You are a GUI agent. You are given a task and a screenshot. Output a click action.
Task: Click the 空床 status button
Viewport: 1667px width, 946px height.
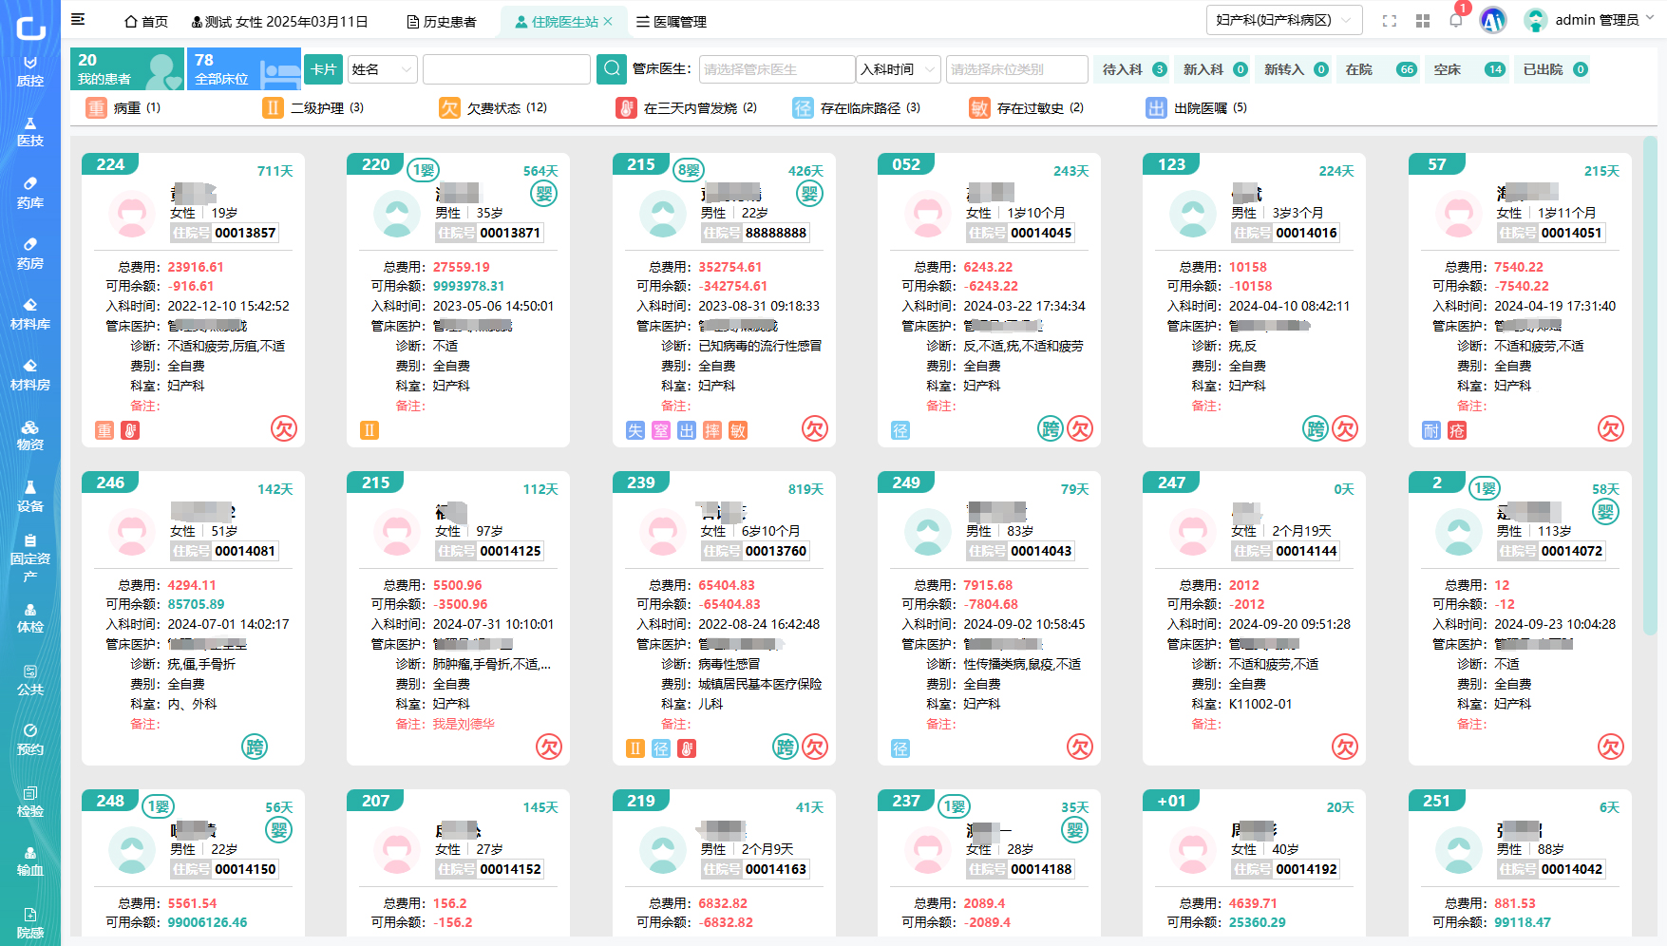click(x=1468, y=69)
